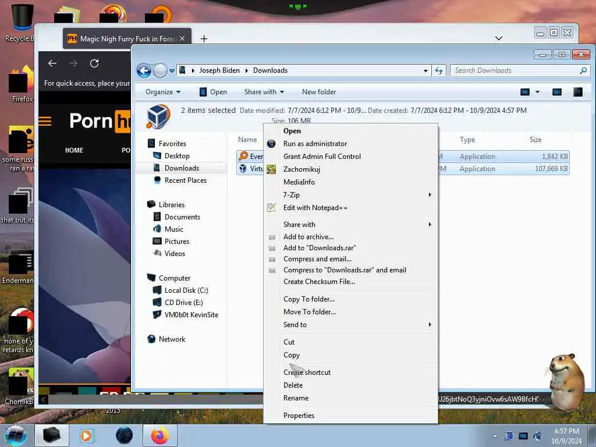Screen dimensions: 596x447
Task: Click the Zachomikuj hamster icon in menu
Action: click(271, 169)
